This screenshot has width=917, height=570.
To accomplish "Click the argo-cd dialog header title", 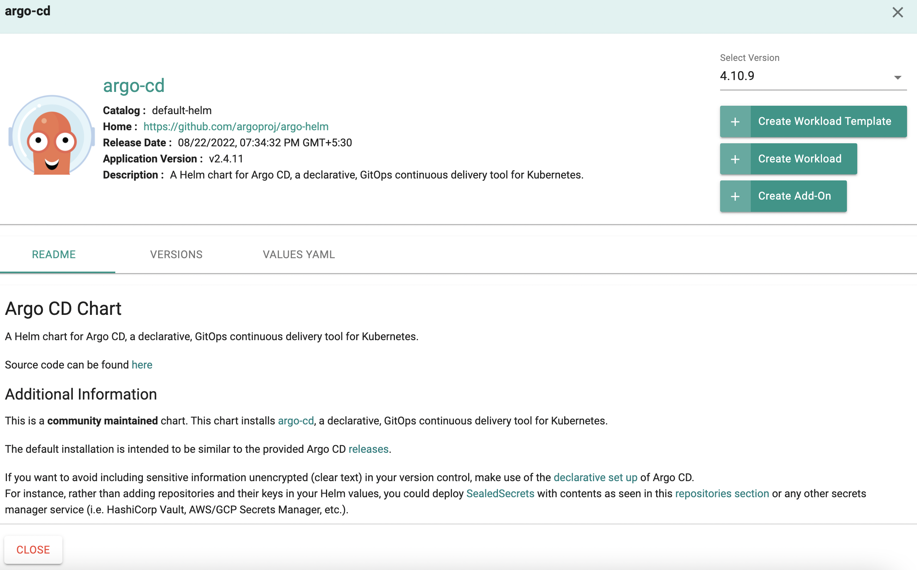I will [28, 11].
